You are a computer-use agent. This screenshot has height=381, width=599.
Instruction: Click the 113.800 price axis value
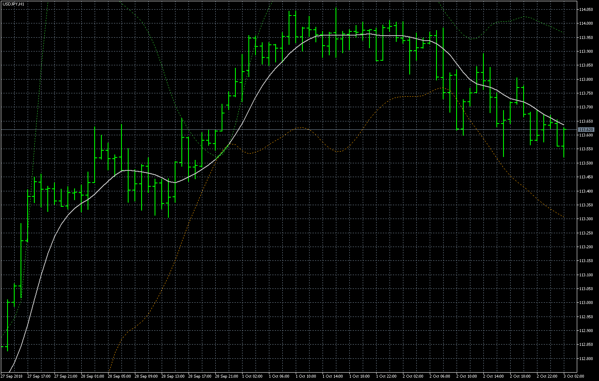pyautogui.click(x=586, y=79)
